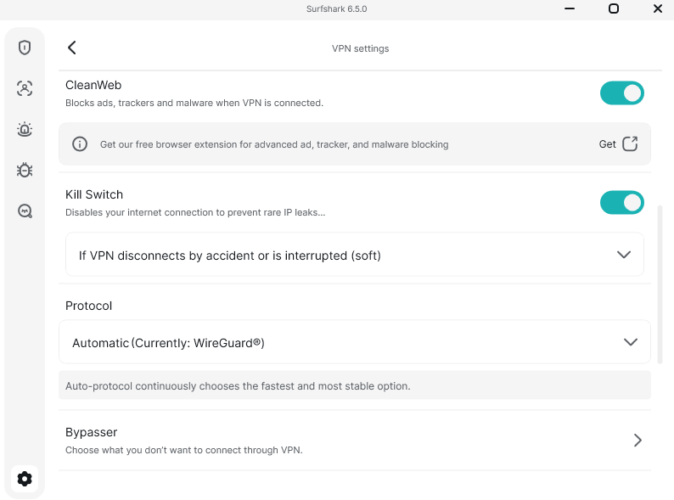Click the info circle icon in extension banner
This screenshot has width=674, height=500.
point(80,143)
